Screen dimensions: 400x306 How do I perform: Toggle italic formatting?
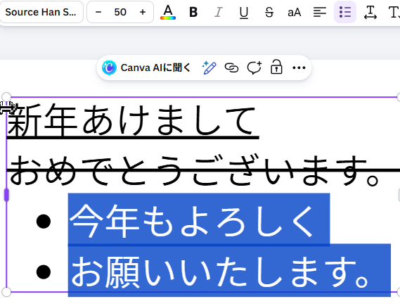point(219,12)
